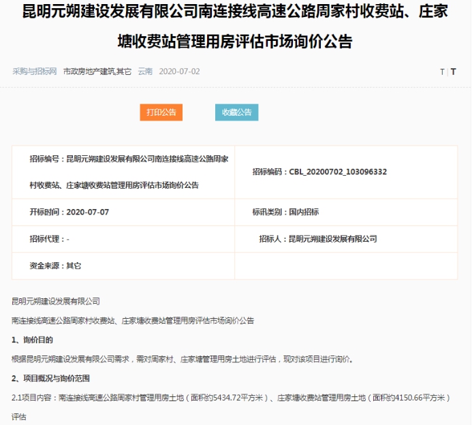472x425 pixels.
Task: Click the 招标人 昆明元朔建设发展有限公司 cell
Action: (x=317, y=239)
